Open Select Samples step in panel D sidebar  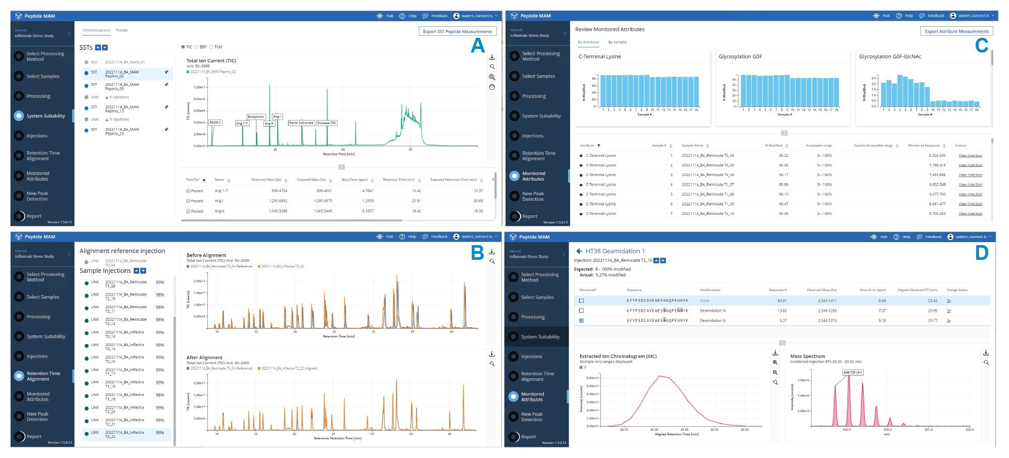point(536,297)
